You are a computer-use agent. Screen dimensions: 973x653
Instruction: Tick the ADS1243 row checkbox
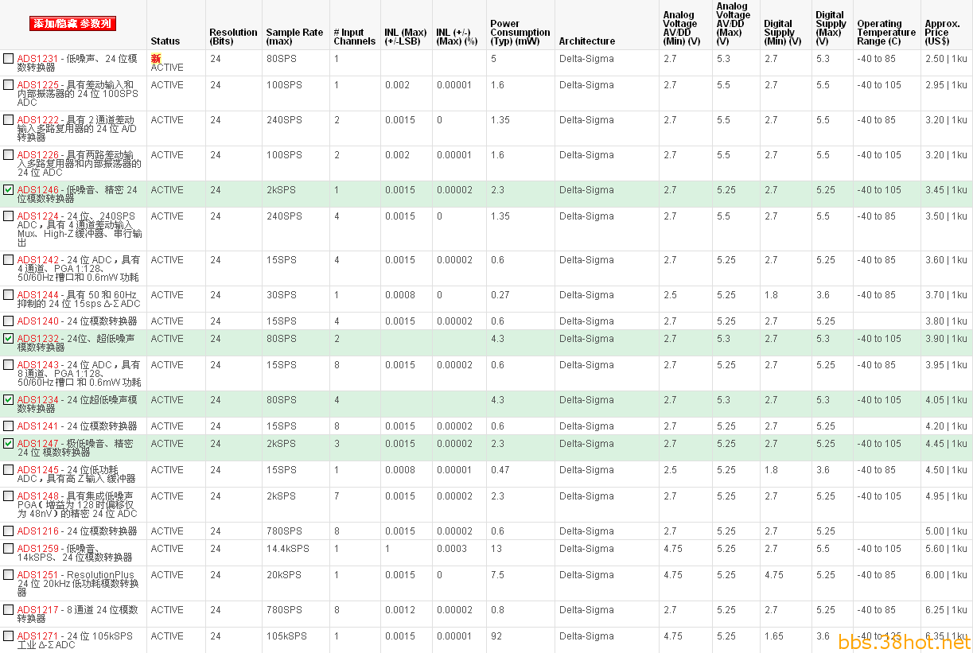(x=8, y=365)
